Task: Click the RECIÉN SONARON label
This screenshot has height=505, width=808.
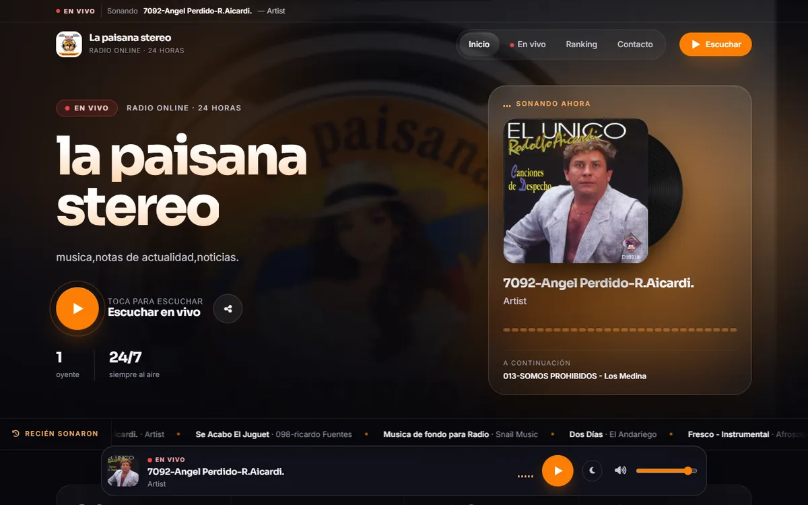Action: (x=61, y=434)
